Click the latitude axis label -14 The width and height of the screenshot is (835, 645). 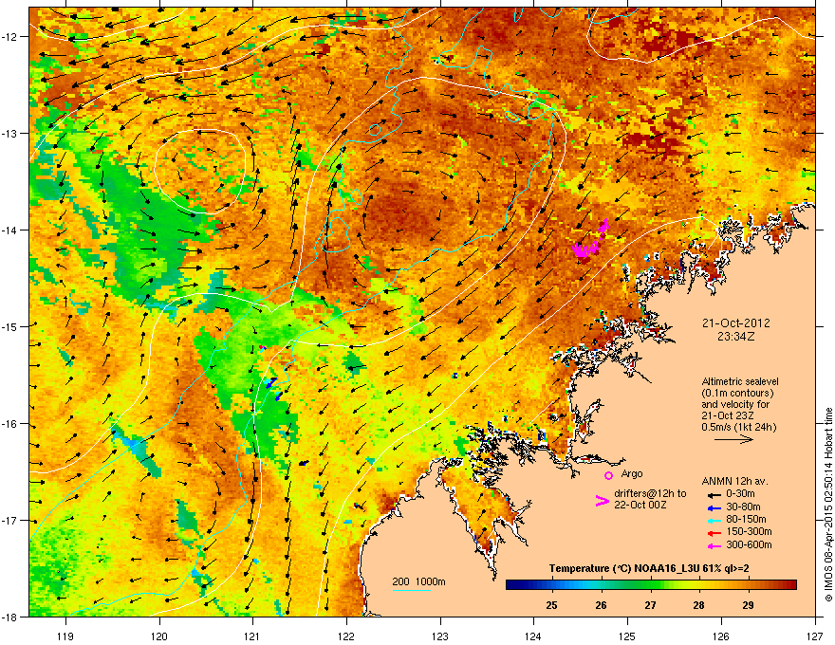10,230
